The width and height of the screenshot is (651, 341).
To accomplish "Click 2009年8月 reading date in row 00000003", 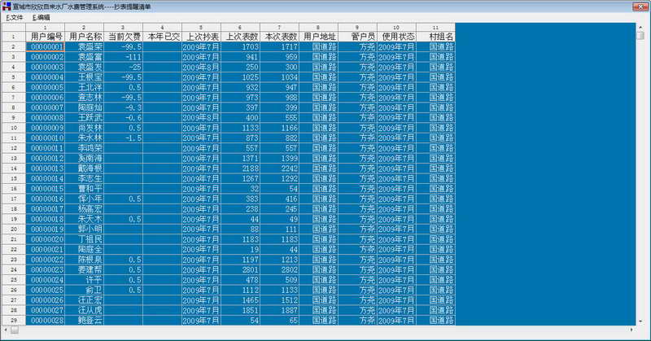I will coord(201,67).
